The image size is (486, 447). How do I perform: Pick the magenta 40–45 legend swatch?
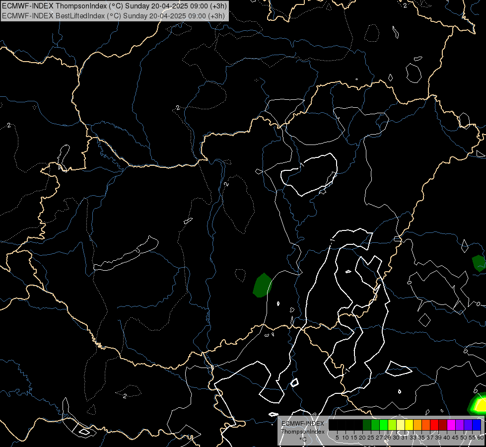(451, 425)
